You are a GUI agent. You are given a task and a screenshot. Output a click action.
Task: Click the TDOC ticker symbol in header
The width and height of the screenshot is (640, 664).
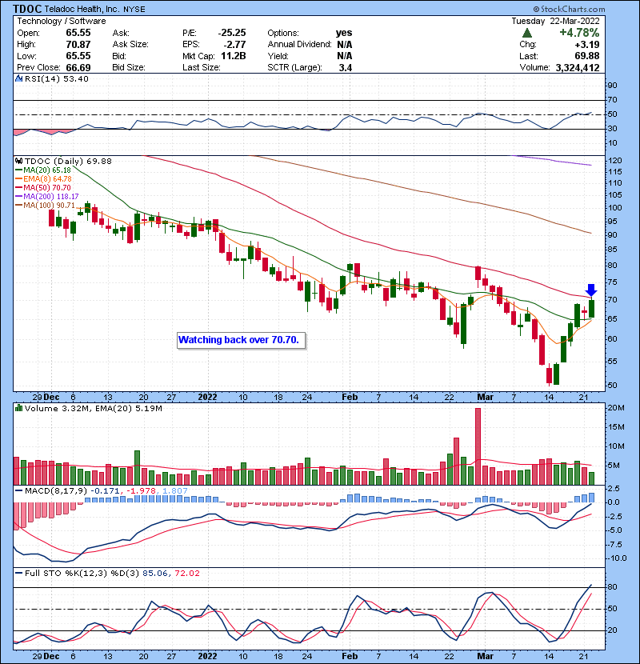pyautogui.click(x=27, y=9)
